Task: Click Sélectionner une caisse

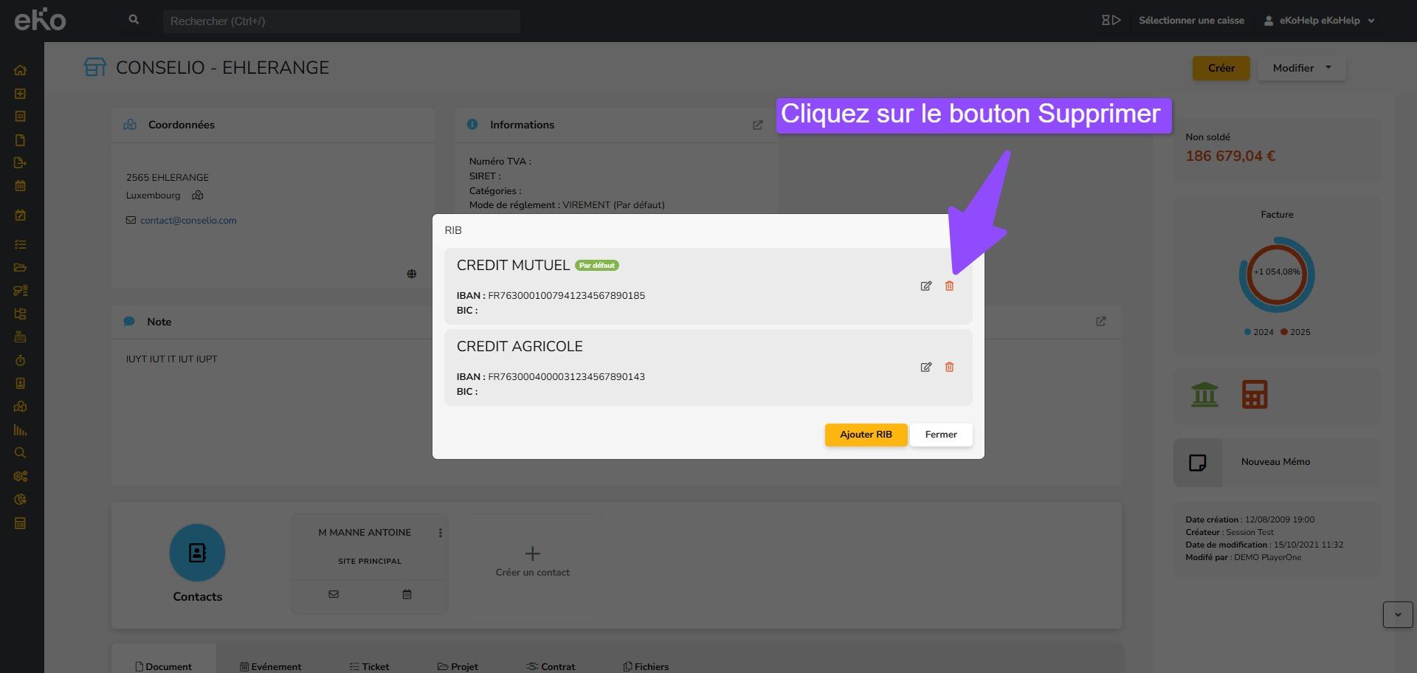Action: click(1190, 21)
